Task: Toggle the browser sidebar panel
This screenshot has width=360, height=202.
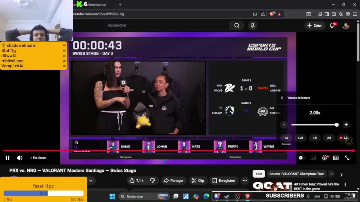Action: pyautogui.click(x=327, y=14)
